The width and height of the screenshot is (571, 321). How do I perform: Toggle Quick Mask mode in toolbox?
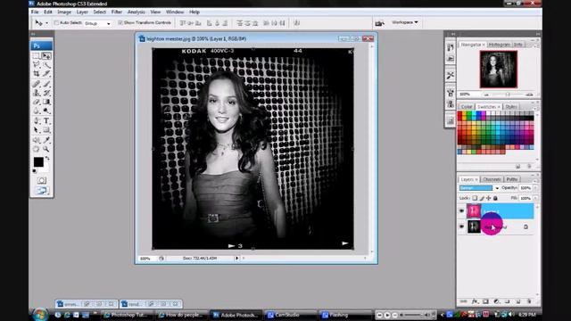tap(42, 180)
